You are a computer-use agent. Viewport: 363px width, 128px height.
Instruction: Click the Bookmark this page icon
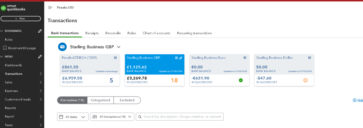tap(5, 48)
